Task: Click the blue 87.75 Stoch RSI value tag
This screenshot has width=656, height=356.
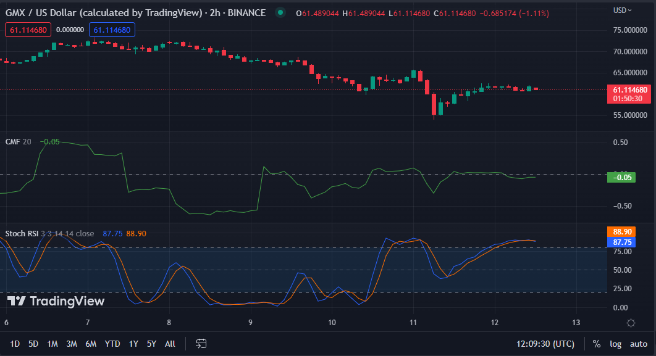Action: click(x=621, y=242)
